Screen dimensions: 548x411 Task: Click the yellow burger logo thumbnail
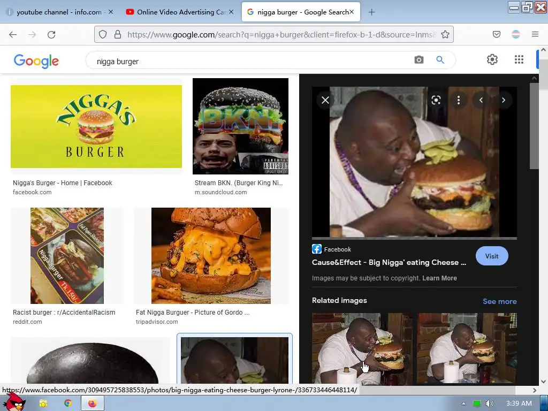pos(96,126)
